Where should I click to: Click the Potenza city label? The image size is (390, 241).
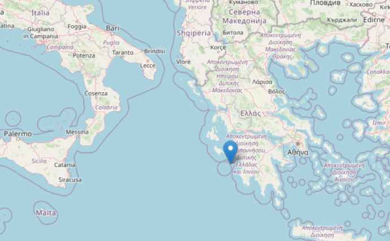coord(84,55)
